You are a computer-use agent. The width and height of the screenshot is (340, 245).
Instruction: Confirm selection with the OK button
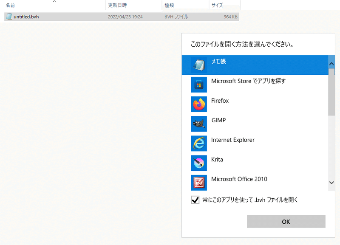286,221
